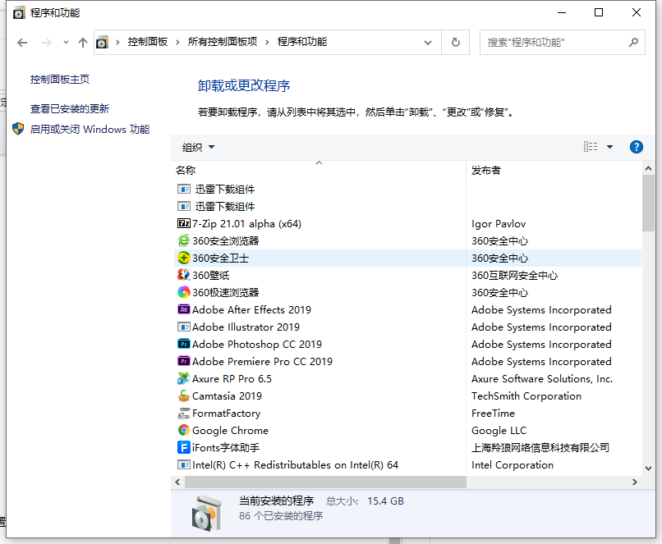The width and height of the screenshot is (662, 544).
Task: Select the TechSmith Corporation cell
Action: tap(526, 396)
